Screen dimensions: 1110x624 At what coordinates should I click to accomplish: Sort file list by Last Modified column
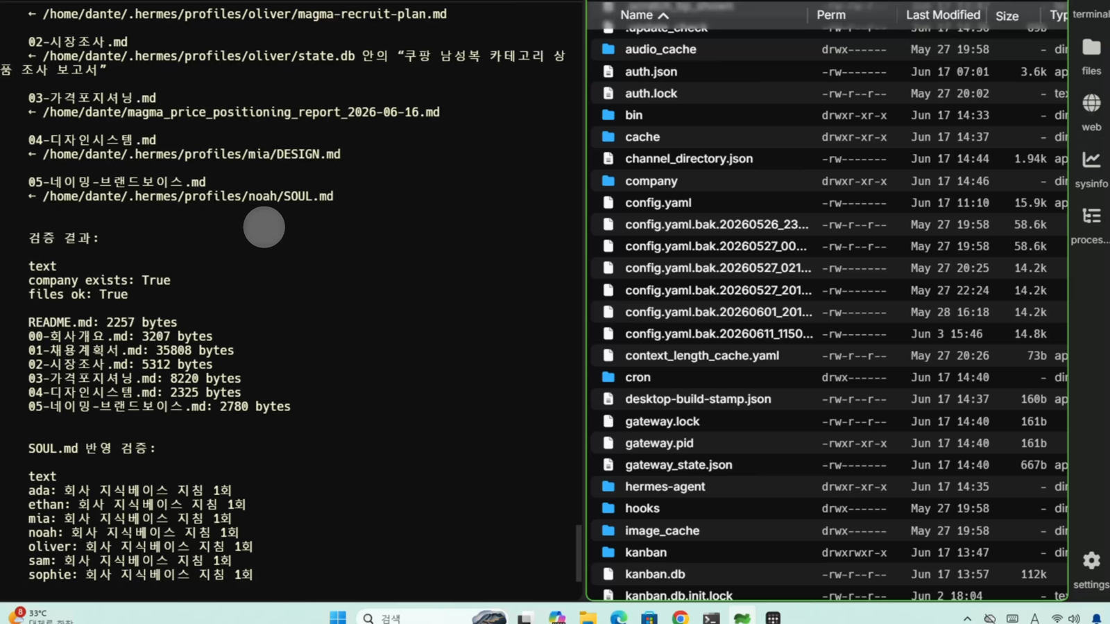943,15
